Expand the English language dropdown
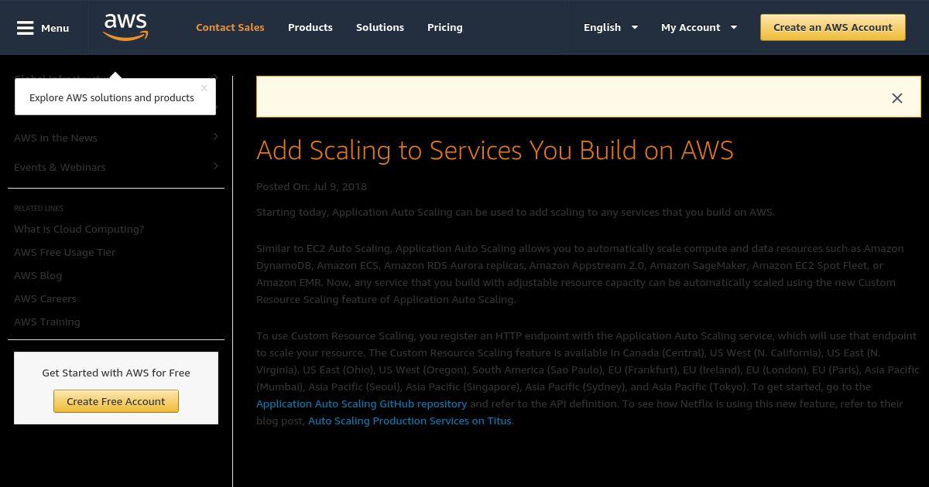This screenshot has height=487, width=929. coord(611,27)
